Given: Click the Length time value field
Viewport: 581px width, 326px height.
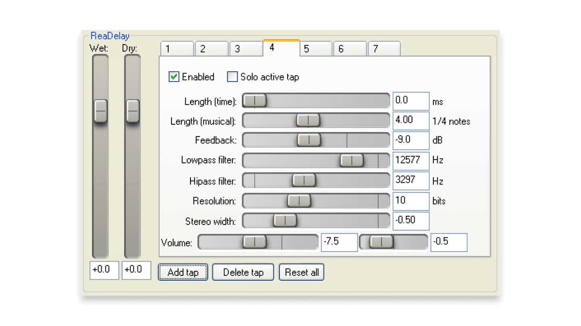Looking at the screenshot, I should (411, 101).
